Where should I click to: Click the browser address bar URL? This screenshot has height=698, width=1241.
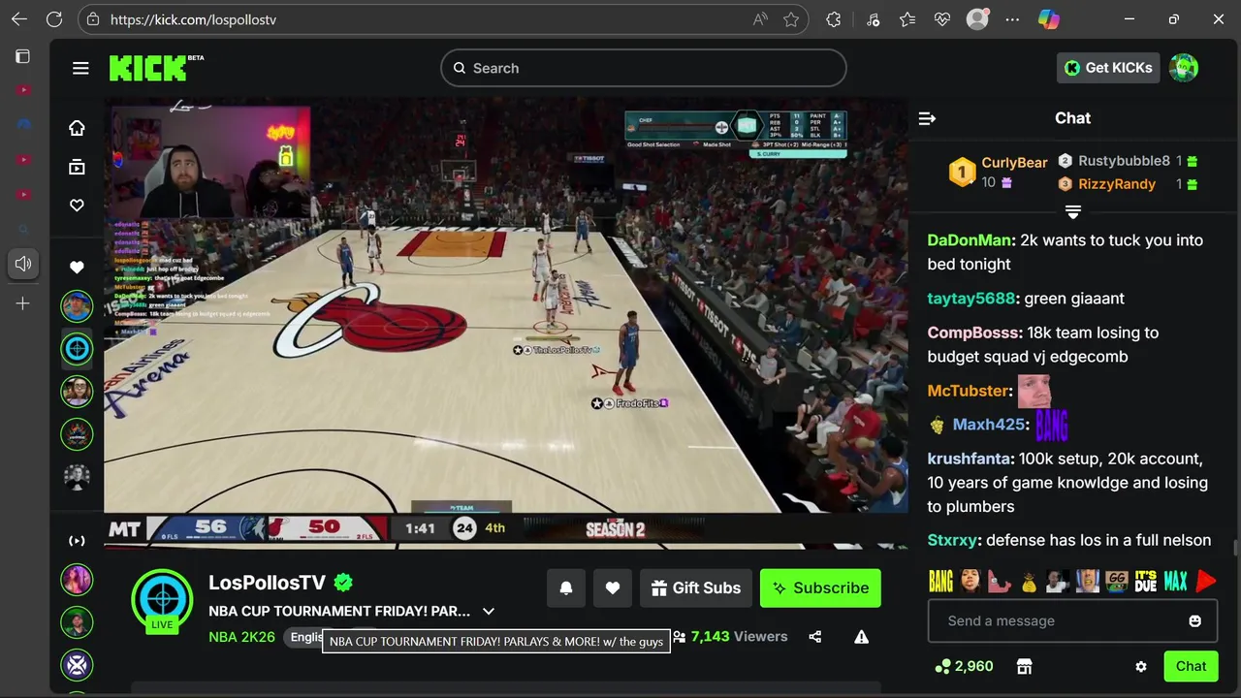point(194,19)
